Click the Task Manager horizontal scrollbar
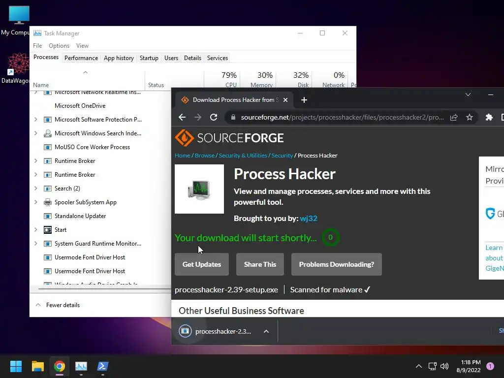Screen dimensions: 504x378 coord(104,289)
